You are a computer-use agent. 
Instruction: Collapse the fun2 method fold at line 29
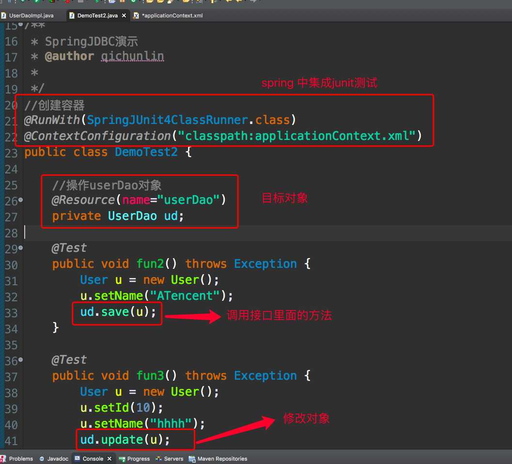click(x=20, y=248)
